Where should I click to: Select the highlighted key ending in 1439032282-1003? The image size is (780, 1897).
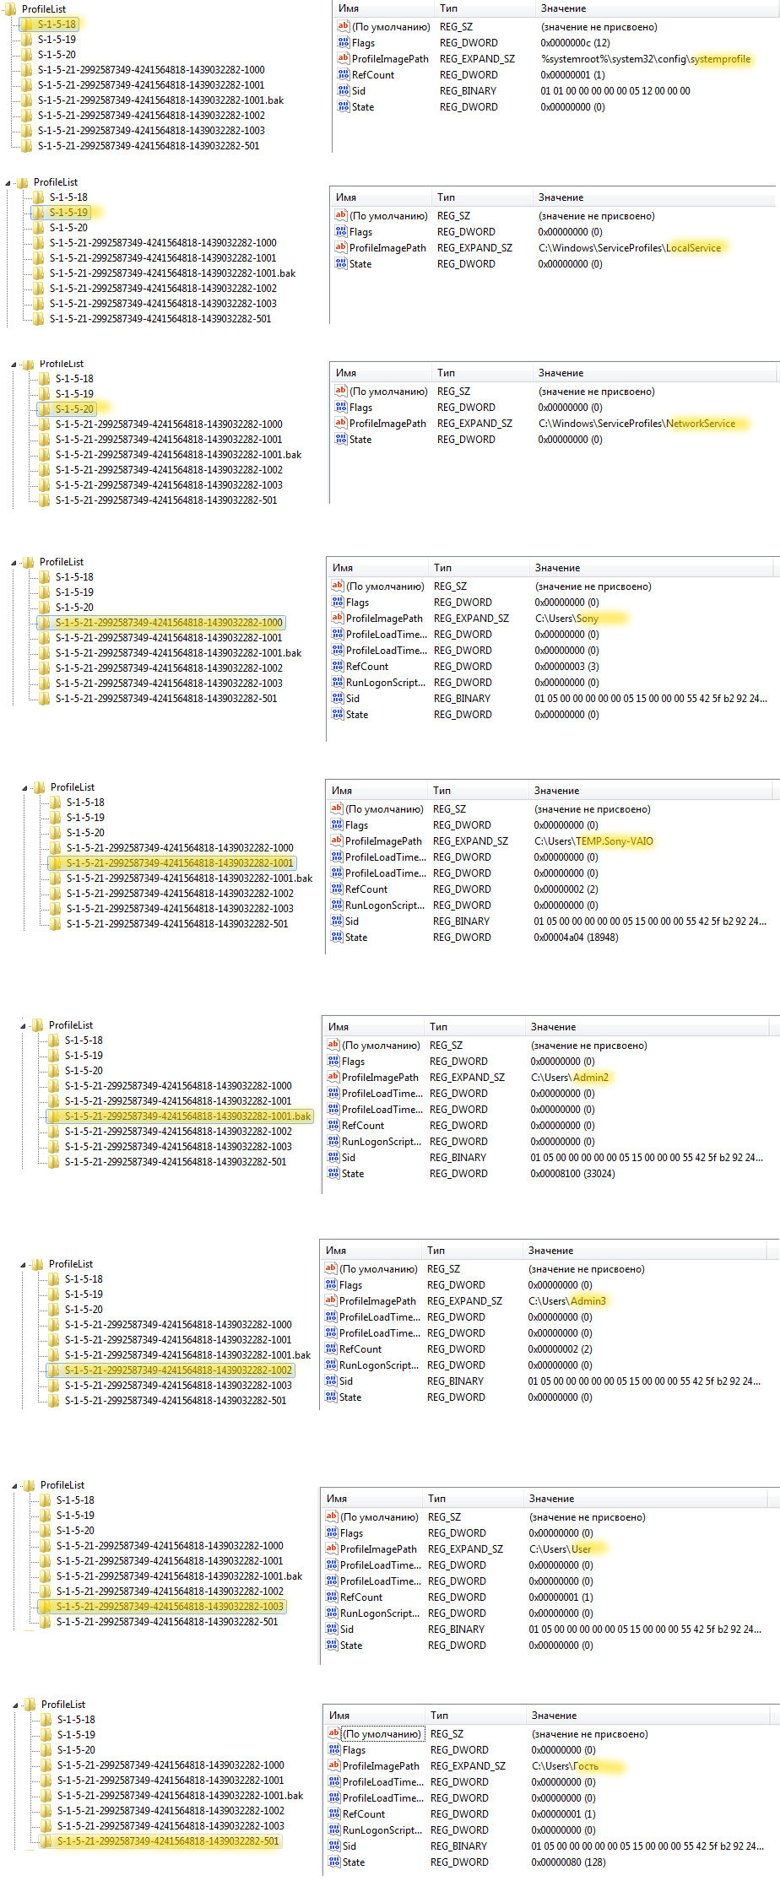pyautogui.click(x=170, y=1607)
